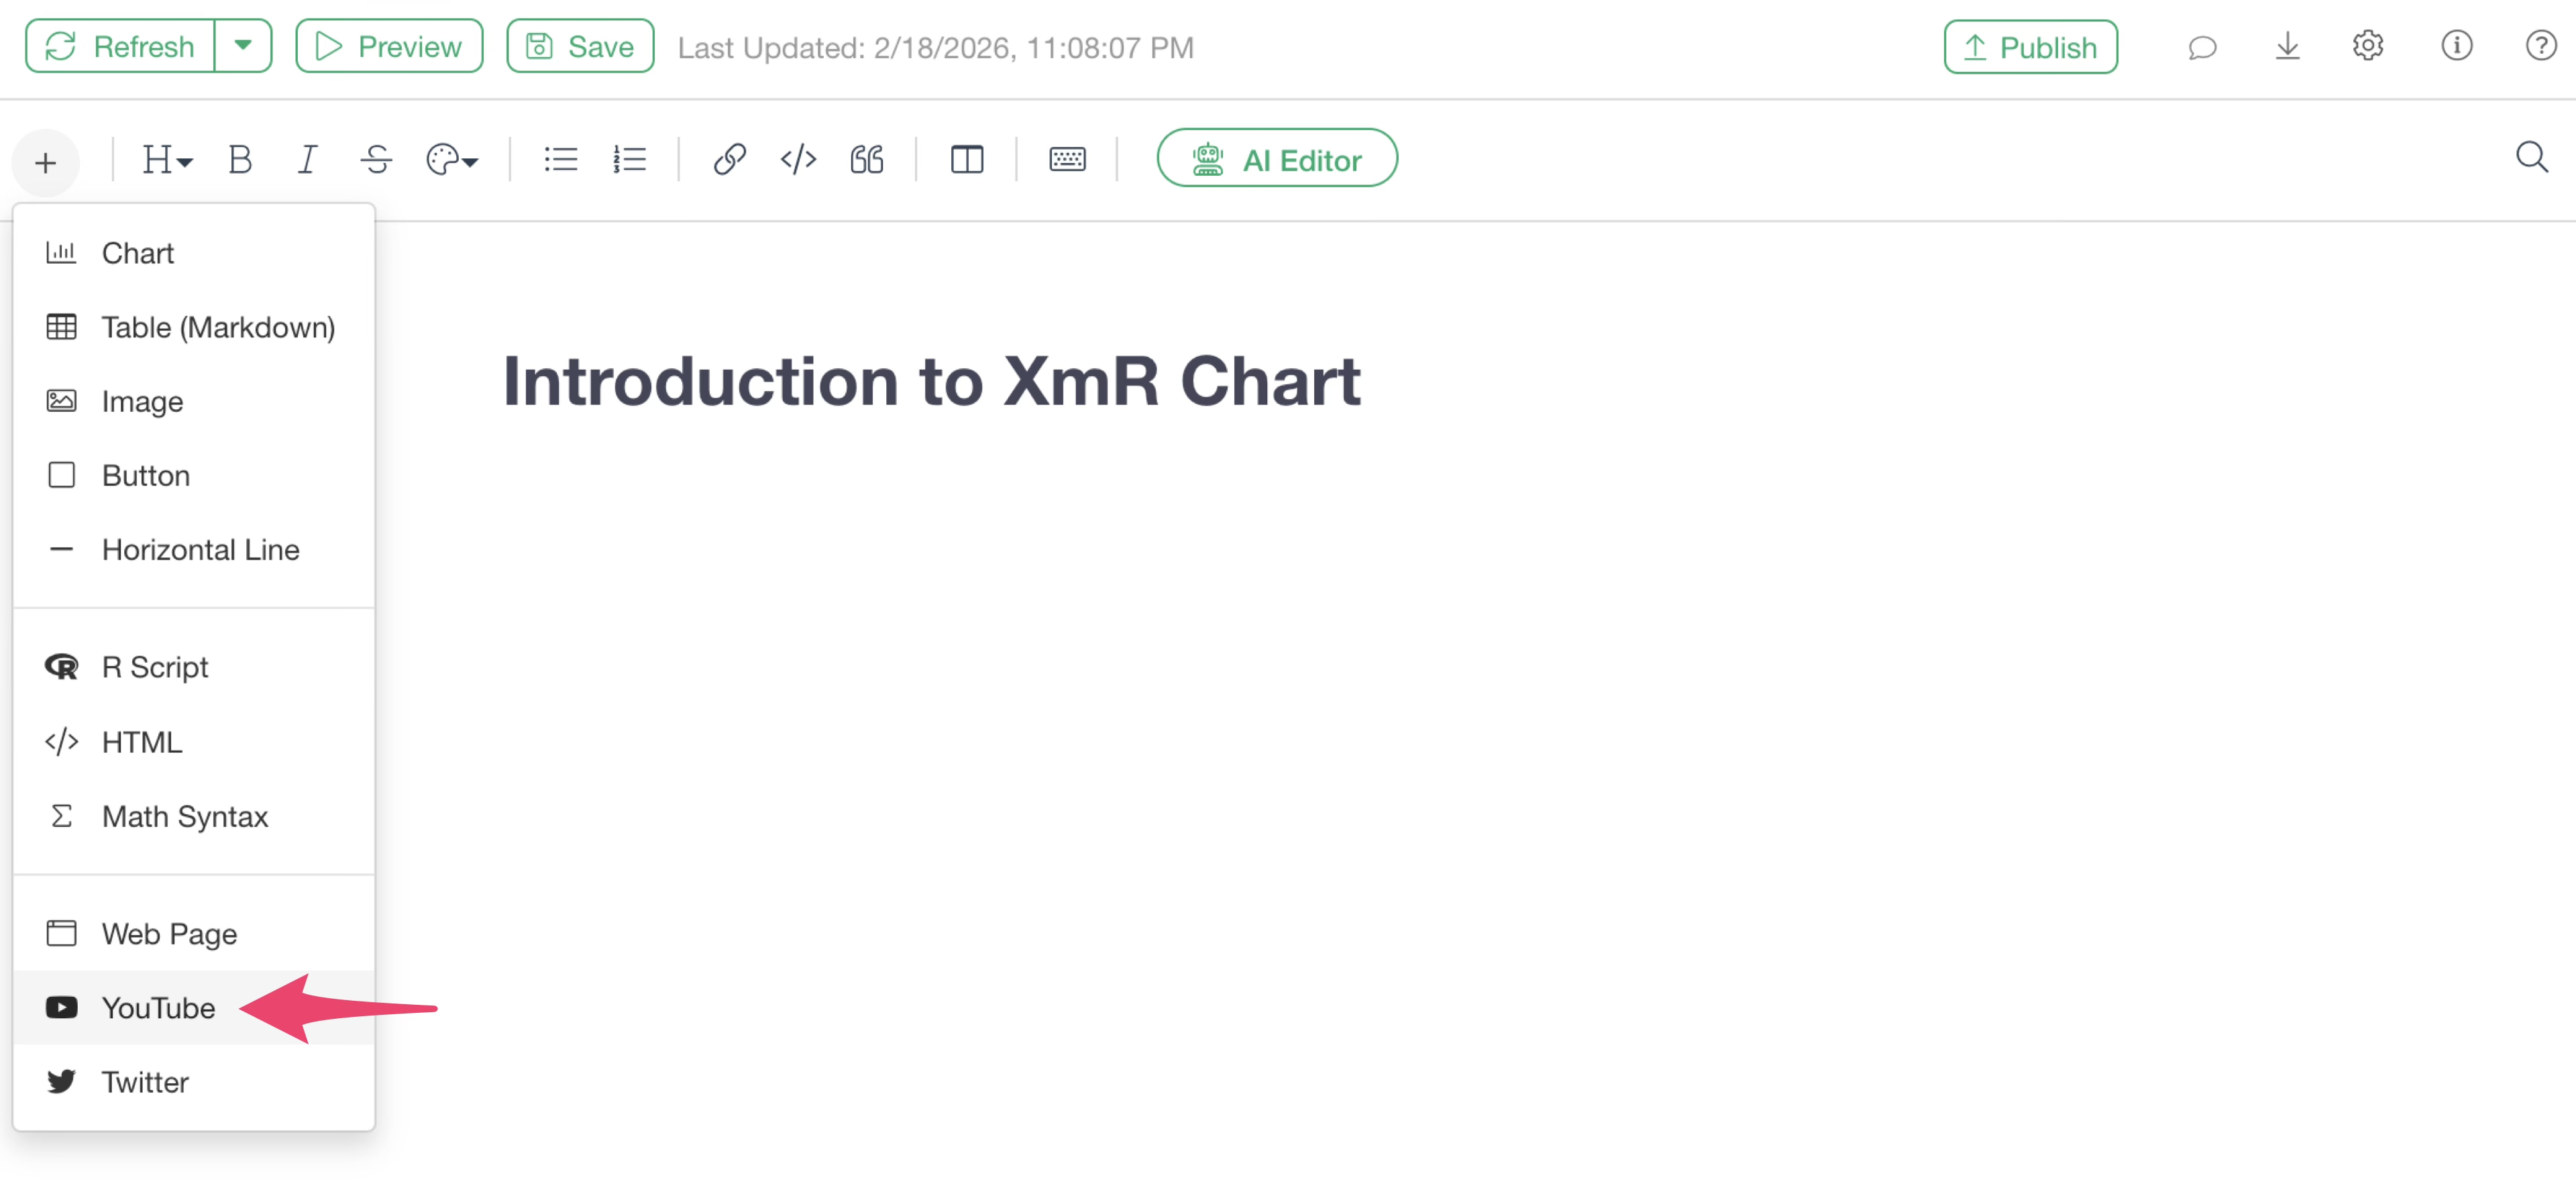Open the AI Editor
Image resolution: width=2576 pixels, height=1202 pixels.
tap(1276, 160)
